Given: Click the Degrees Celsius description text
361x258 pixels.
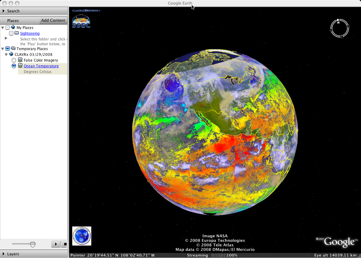Looking at the screenshot, I should pyautogui.click(x=38, y=72).
